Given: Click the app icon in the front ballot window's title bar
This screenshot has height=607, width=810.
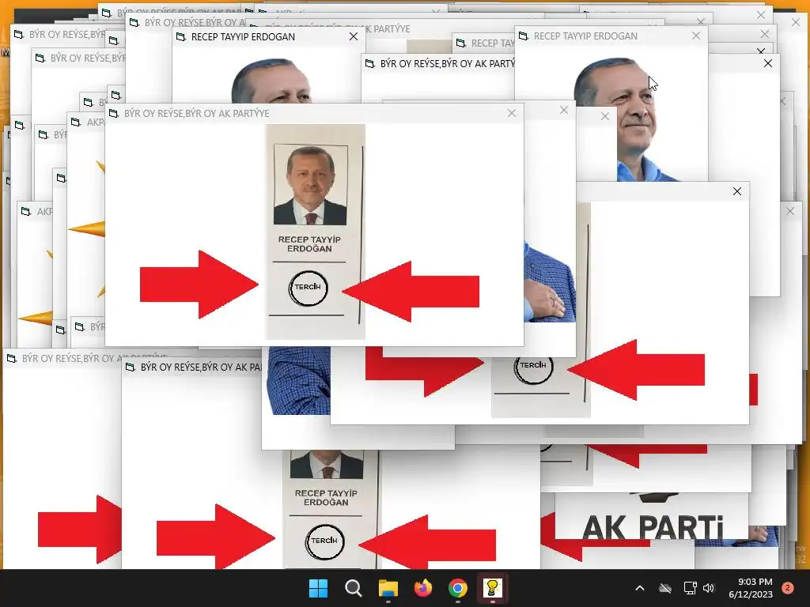Looking at the screenshot, I should click(114, 113).
